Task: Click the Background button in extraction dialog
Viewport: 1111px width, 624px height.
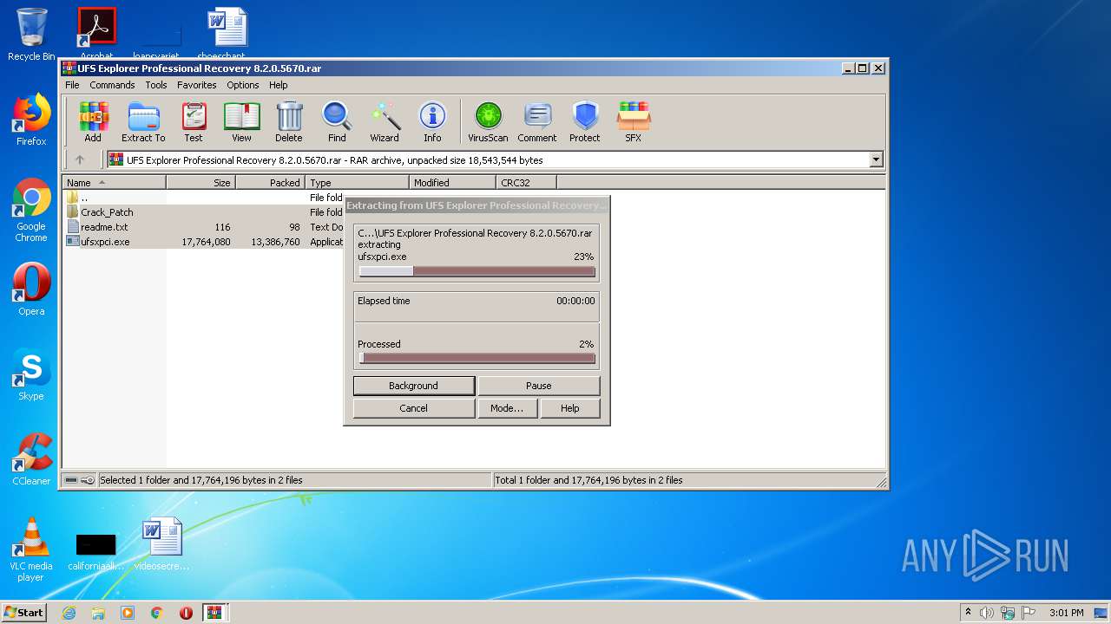Action: click(414, 386)
